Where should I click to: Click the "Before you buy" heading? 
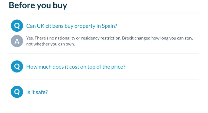[x=38, y=6]
